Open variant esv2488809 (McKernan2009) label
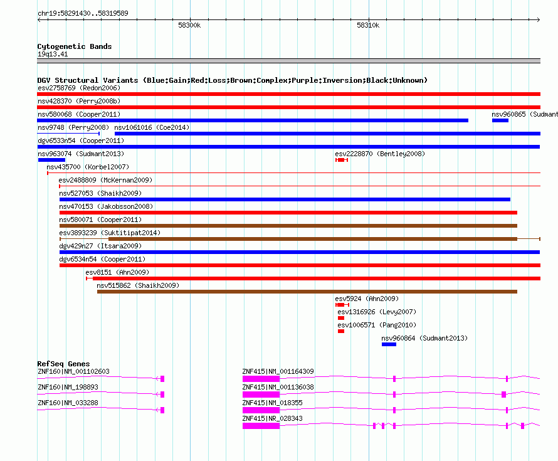Viewport: 558px width, 461px height. click(105, 180)
